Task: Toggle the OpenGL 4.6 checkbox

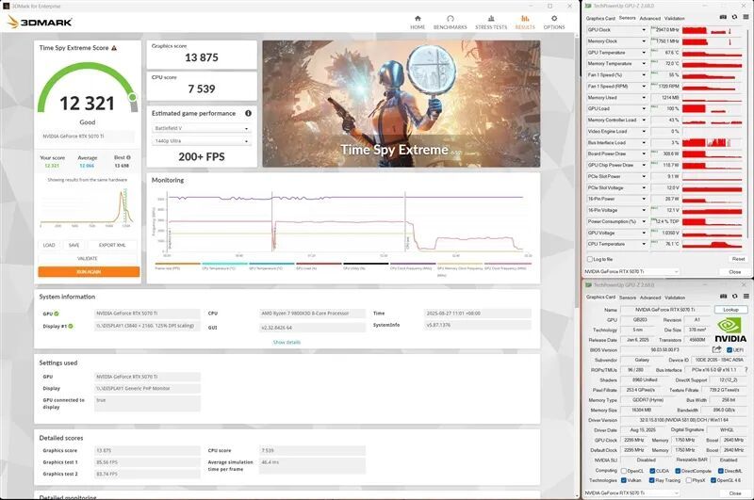Action: click(x=713, y=480)
